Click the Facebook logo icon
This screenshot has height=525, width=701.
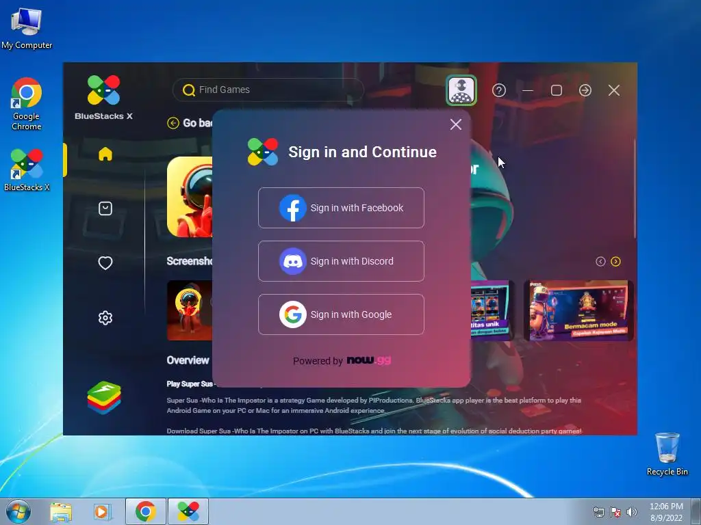[293, 208]
